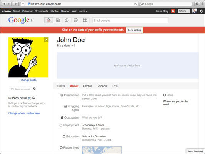Image resolution: width=205 pixels, height=154 pixels.
Task: Click the Send an email button
Action: [x=20, y=89]
